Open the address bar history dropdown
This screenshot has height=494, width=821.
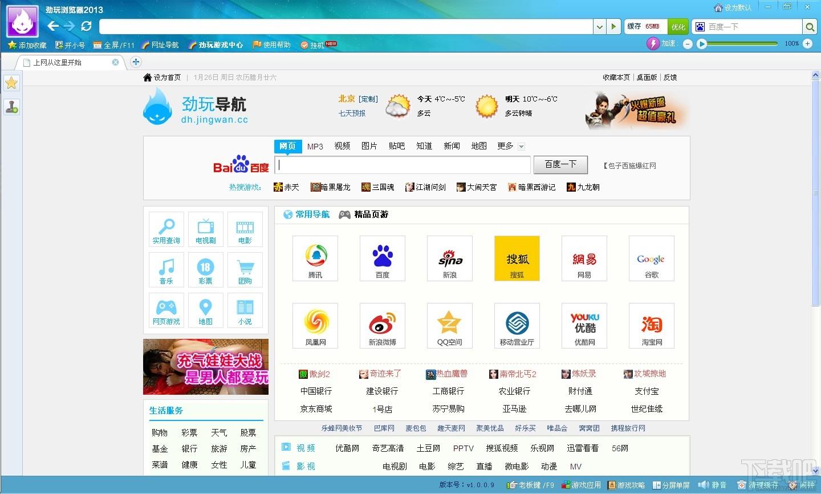[x=599, y=27]
